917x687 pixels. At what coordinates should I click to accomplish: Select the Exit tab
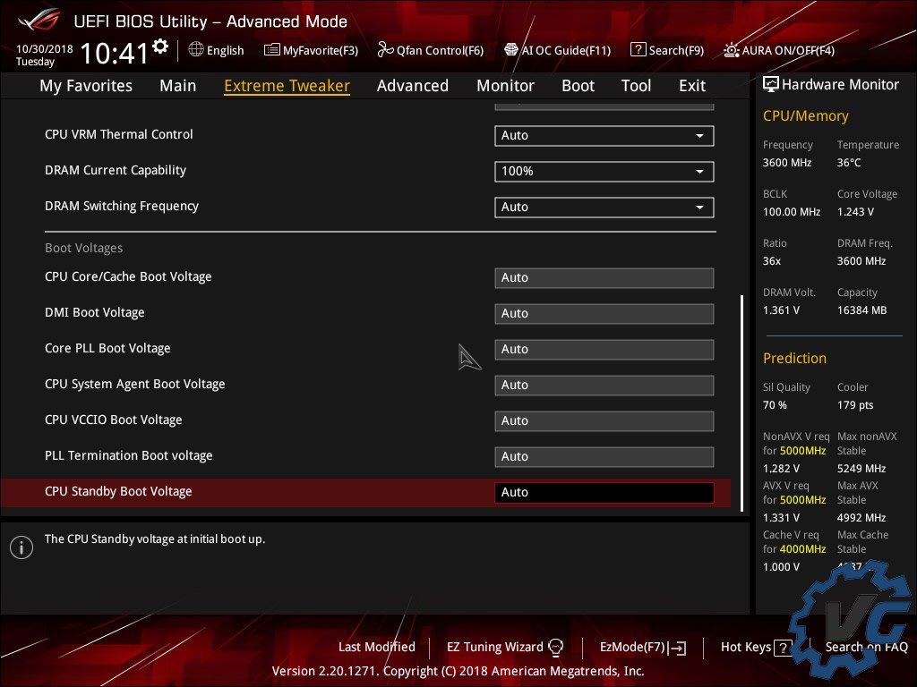(x=692, y=86)
